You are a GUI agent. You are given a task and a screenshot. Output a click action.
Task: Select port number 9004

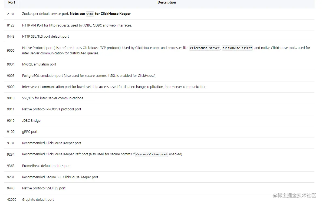coord(11,64)
